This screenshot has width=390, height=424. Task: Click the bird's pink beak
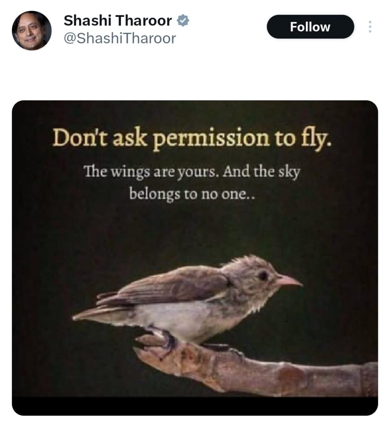[x=288, y=281]
